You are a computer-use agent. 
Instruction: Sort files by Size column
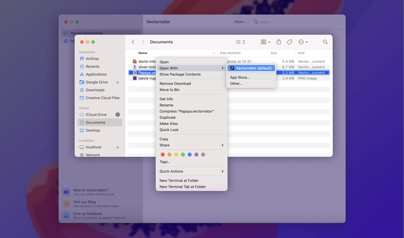click(274, 53)
